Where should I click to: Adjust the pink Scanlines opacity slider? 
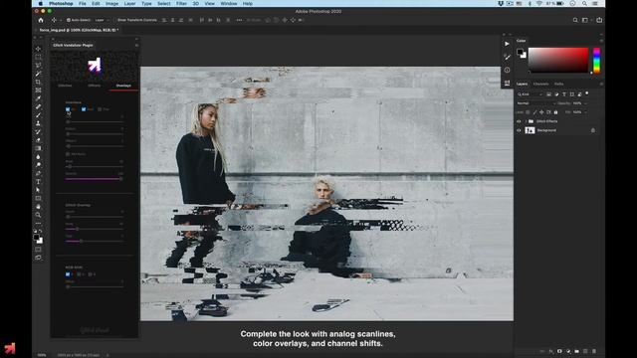click(94, 179)
